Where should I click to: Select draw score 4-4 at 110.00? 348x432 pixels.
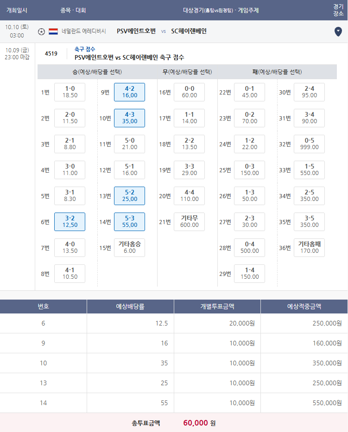pos(190,195)
